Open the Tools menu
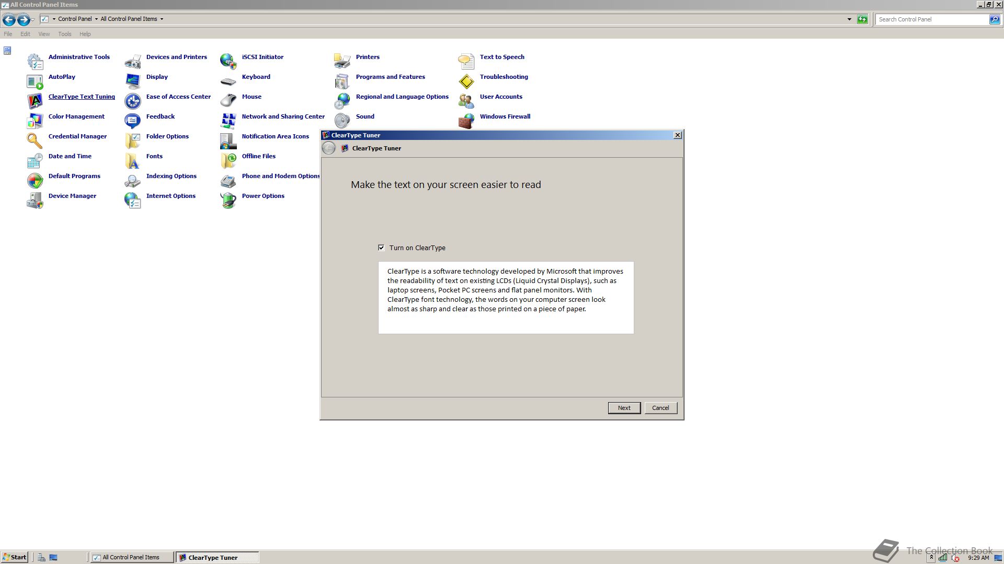The image size is (1004, 564). tap(65, 34)
